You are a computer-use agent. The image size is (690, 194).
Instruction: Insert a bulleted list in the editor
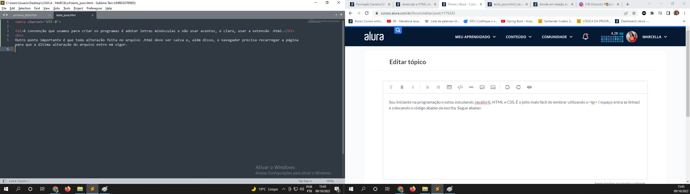pos(438,87)
